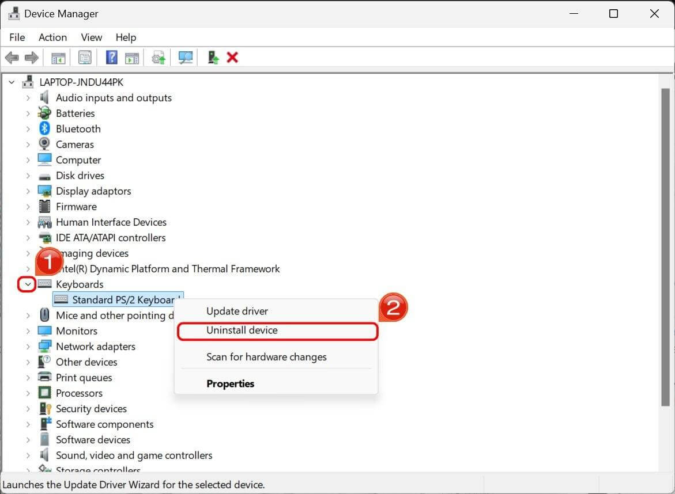Screen dimensions: 675x494
Task: Collapse the Keyboards category
Action: 27,284
